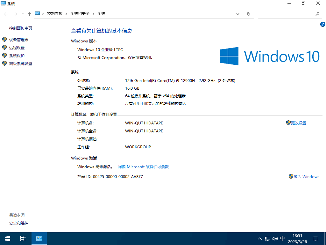Click the Up one level arrow

[x=30, y=14]
